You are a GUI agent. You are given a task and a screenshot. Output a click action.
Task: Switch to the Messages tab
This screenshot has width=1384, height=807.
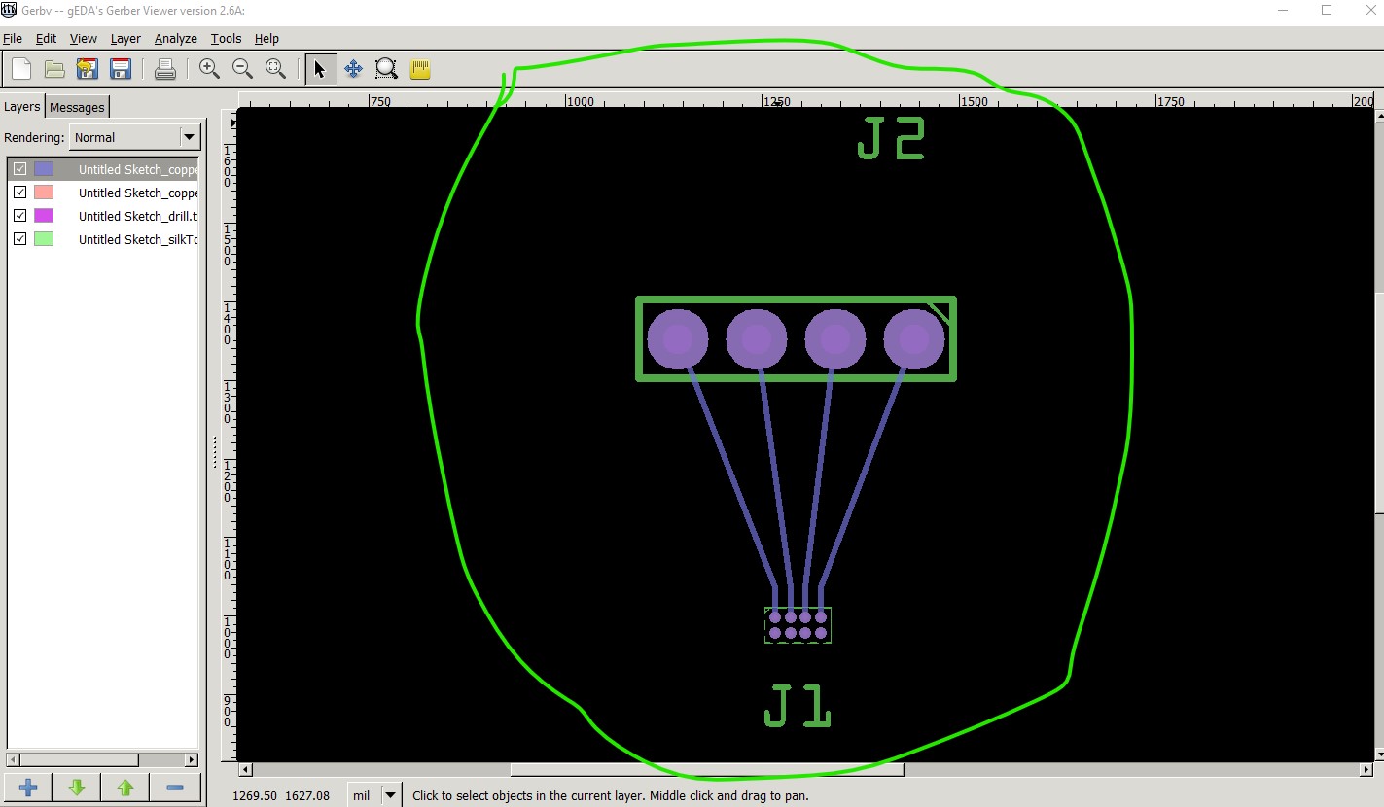tap(77, 107)
